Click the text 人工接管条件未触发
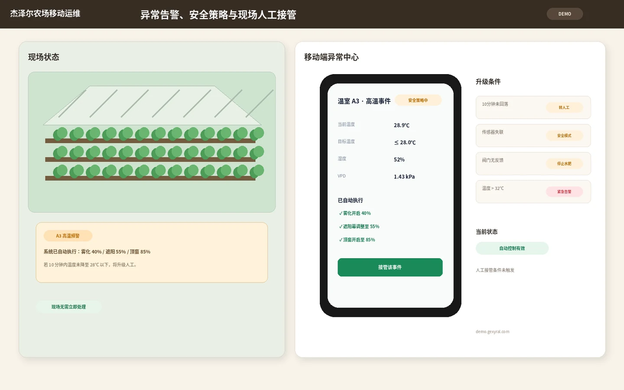 click(x=495, y=270)
